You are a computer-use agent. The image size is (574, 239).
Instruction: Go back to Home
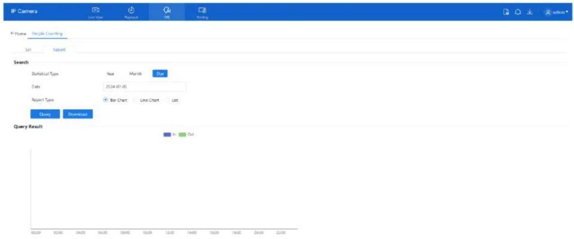(x=19, y=34)
